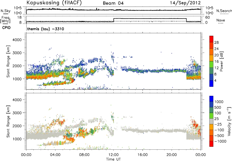Click the '16' power colorbar tick label
This screenshot has width=232, height=161.
pos(216,62)
